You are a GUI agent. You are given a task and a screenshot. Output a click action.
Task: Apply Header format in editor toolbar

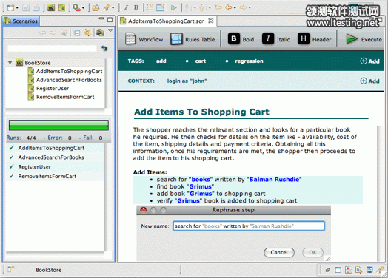click(315, 39)
